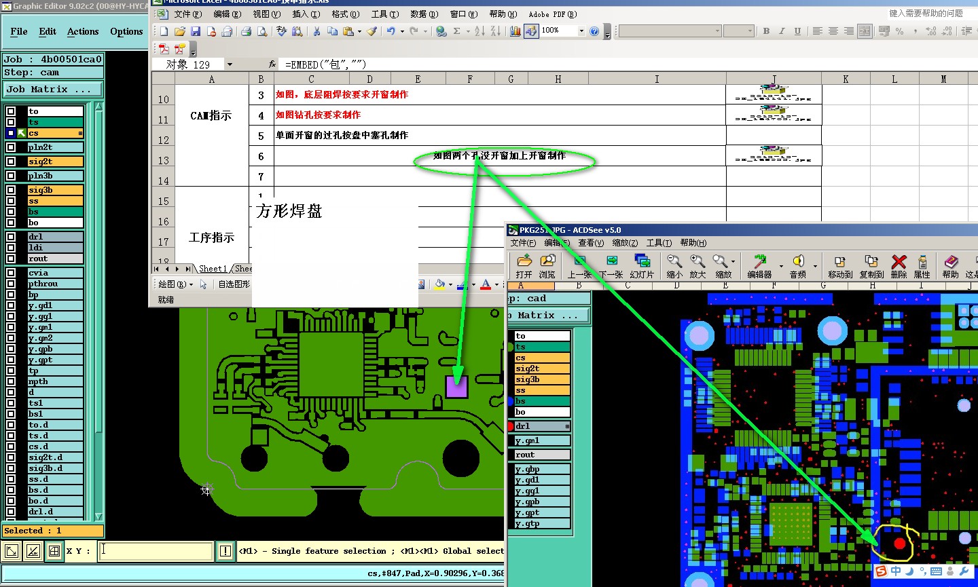Toggle checkbox for 'npth' layer
978x587 pixels.
click(11, 381)
